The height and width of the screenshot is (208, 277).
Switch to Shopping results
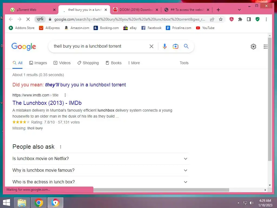pyautogui.click(x=88, y=63)
